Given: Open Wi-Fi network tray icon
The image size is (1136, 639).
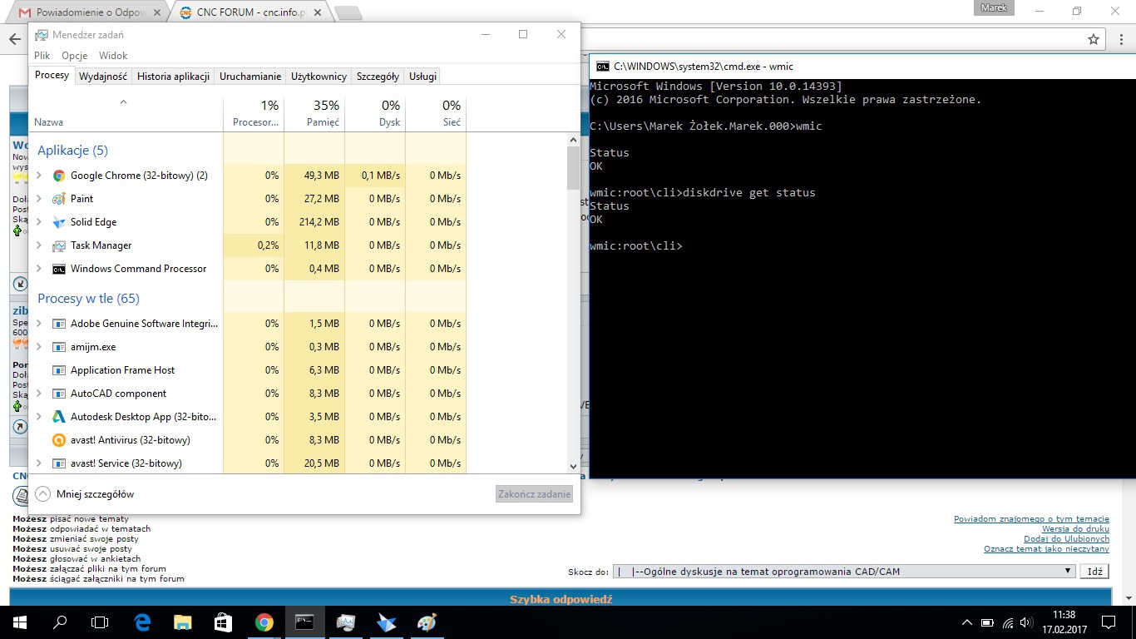Looking at the screenshot, I should point(1008,622).
